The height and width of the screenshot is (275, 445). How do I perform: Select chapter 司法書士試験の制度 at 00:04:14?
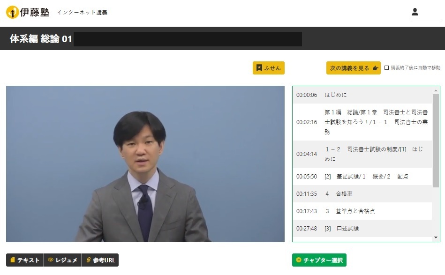362,154
